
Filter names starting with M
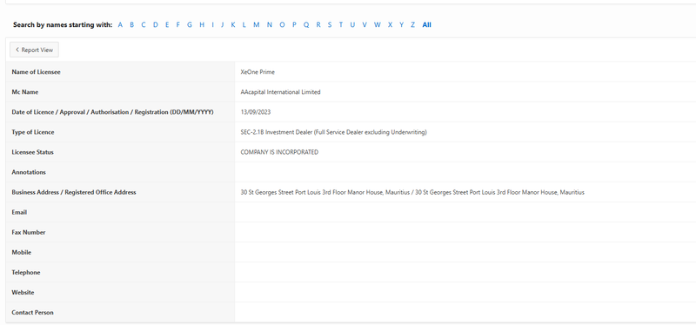click(x=256, y=25)
